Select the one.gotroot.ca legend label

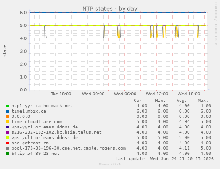[x=30, y=143]
